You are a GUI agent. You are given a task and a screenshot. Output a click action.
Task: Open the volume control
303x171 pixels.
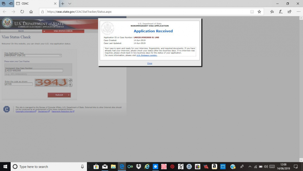click(x=266, y=166)
